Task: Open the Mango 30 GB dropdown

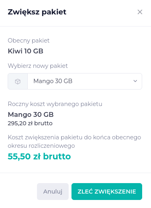Action: pyautogui.click(x=85, y=81)
